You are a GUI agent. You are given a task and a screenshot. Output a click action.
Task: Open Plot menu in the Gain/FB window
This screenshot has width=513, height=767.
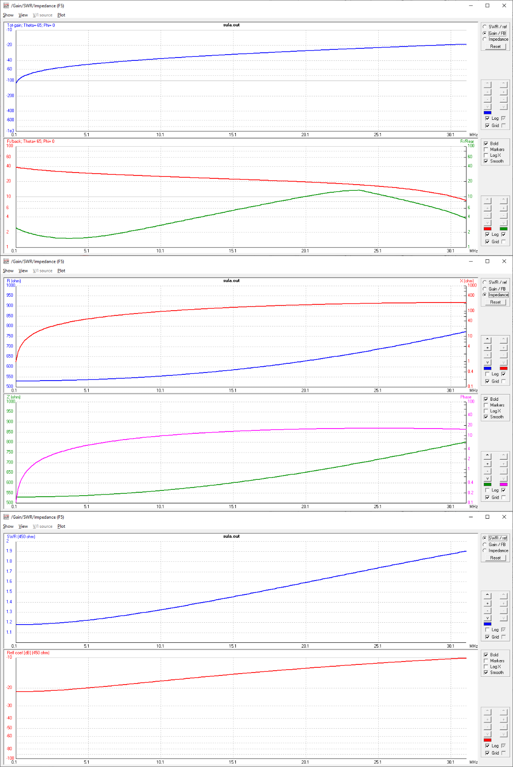61,15
